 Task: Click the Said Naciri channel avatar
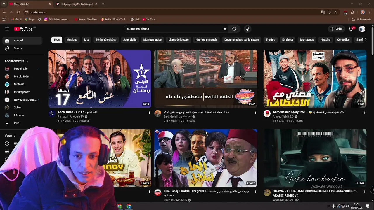pyautogui.click(x=158, y=113)
